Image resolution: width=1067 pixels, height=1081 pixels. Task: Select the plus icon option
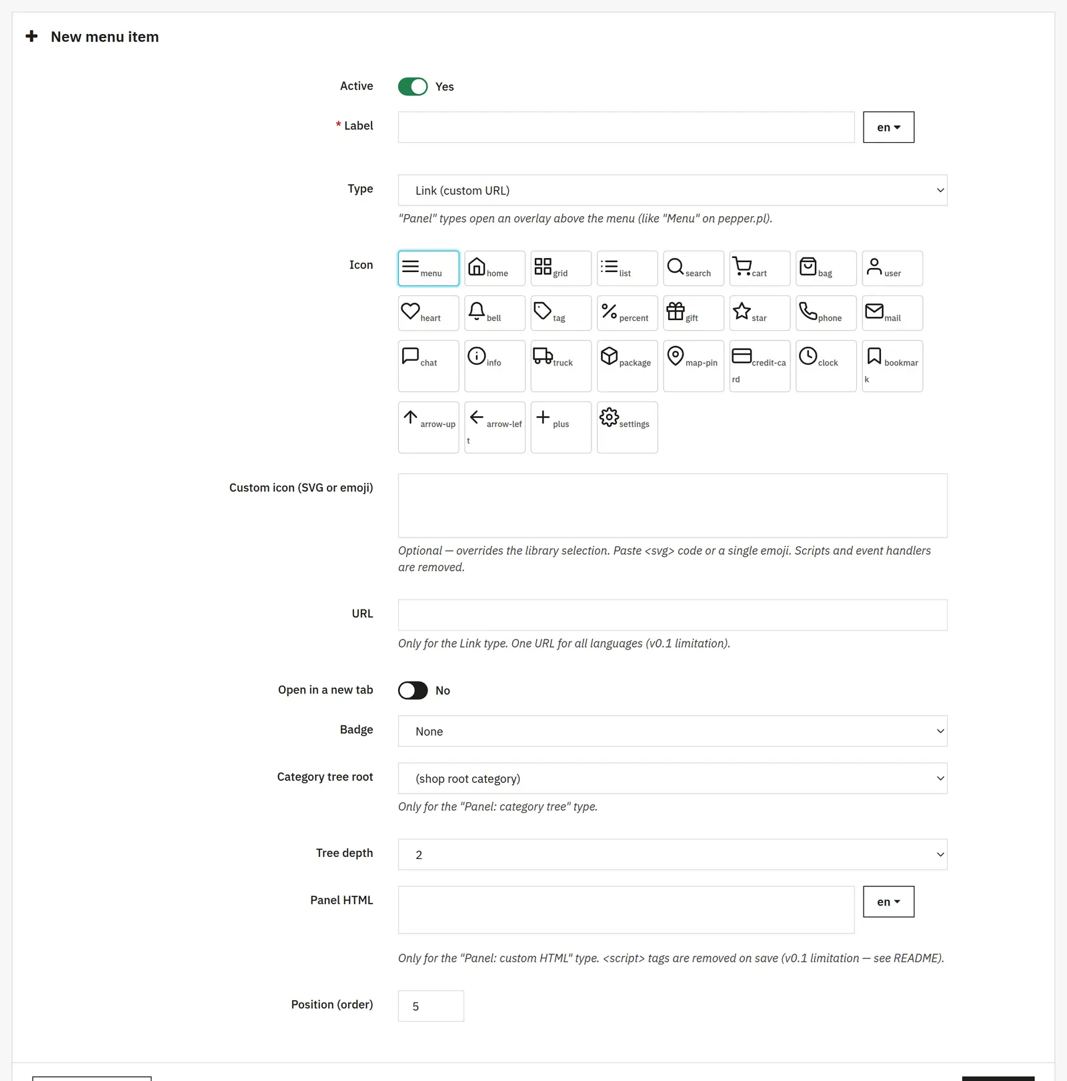click(561, 427)
